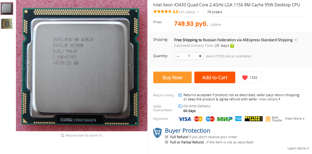Viewport: 312px width, 154px height.
Task: Click the Buy Now button
Action: click(172, 77)
